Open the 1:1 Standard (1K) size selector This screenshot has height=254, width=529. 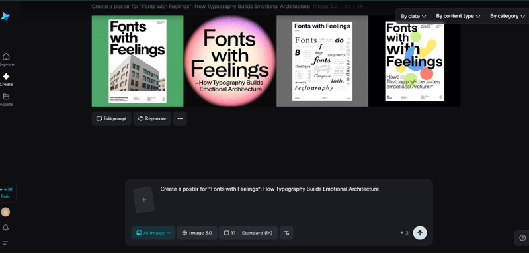249,233
